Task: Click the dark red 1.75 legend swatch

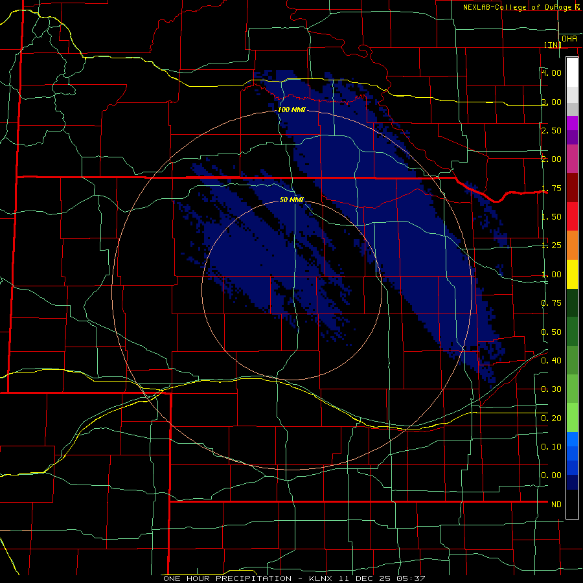Action: 572,188
